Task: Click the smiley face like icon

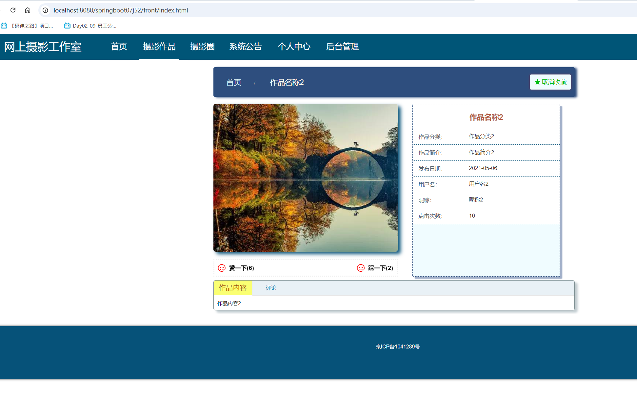Action: pyautogui.click(x=222, y=268)
